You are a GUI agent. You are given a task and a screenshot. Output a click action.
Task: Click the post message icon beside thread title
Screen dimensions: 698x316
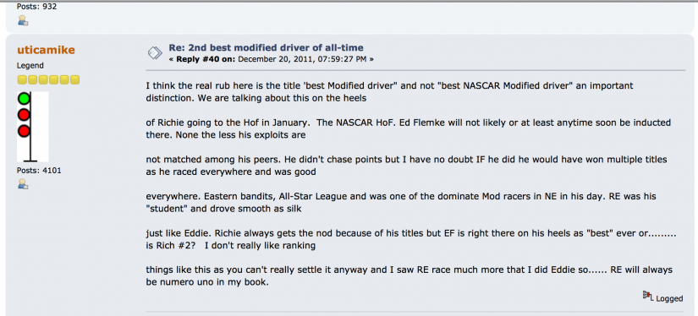(x=155, y=53)
